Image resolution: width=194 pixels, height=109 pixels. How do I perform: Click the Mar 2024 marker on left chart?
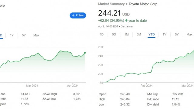pyautogui.click(x=32, y=86)
